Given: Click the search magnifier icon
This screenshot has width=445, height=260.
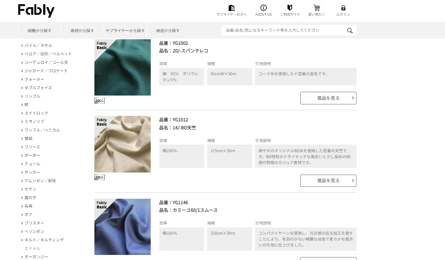Looking at the screenshot, I should click(x=350, y=30).
